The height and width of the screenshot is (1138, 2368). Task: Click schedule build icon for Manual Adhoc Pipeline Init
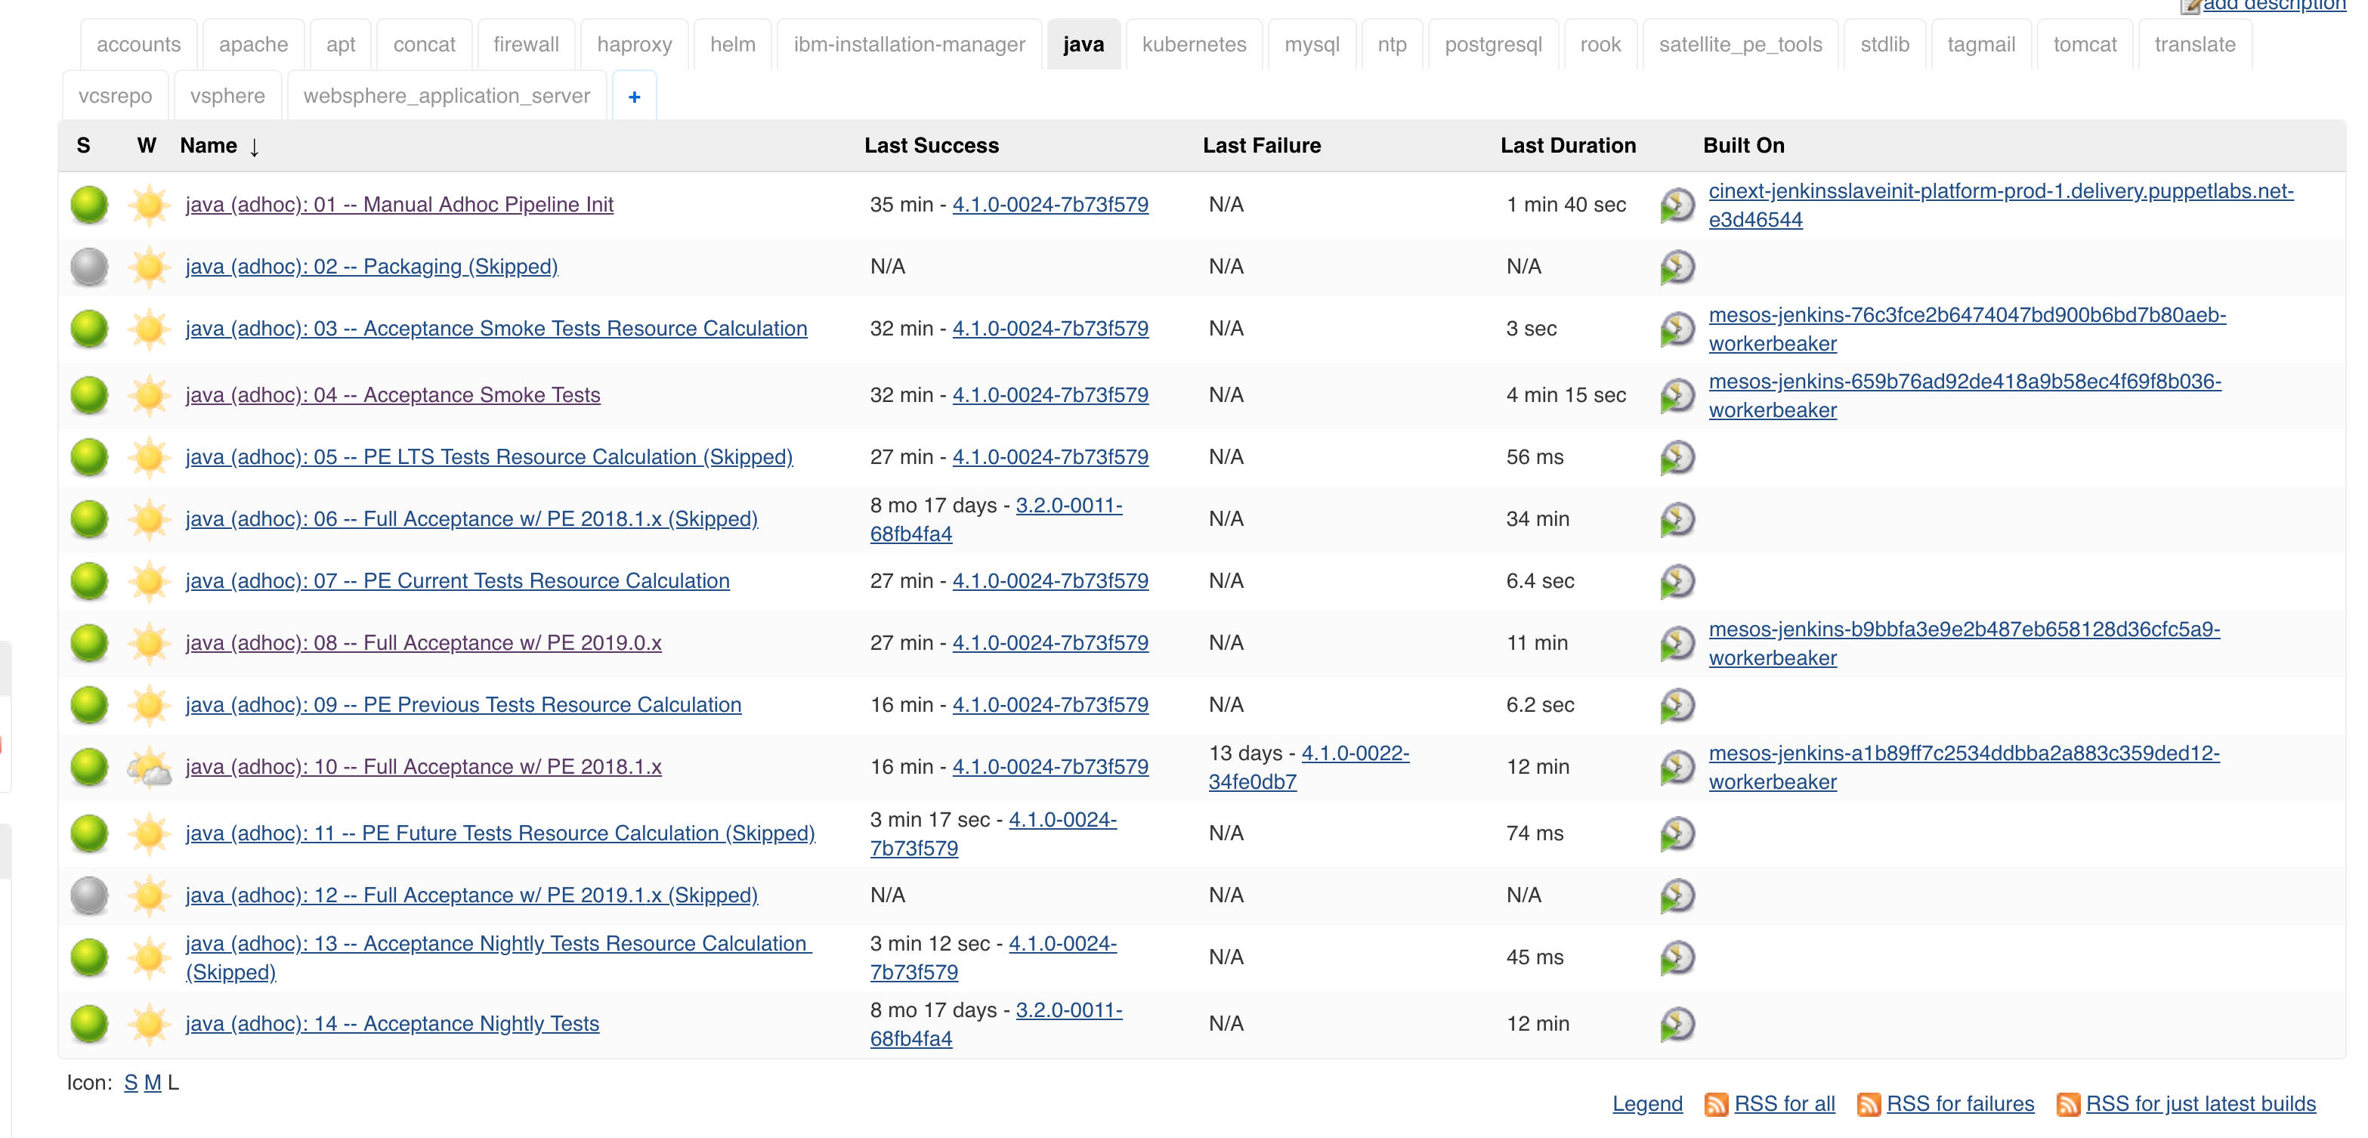point(1677,205)
